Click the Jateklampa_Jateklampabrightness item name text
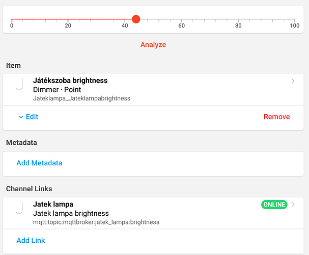Screen dimensions: 309x255 [x=81, y=98]
